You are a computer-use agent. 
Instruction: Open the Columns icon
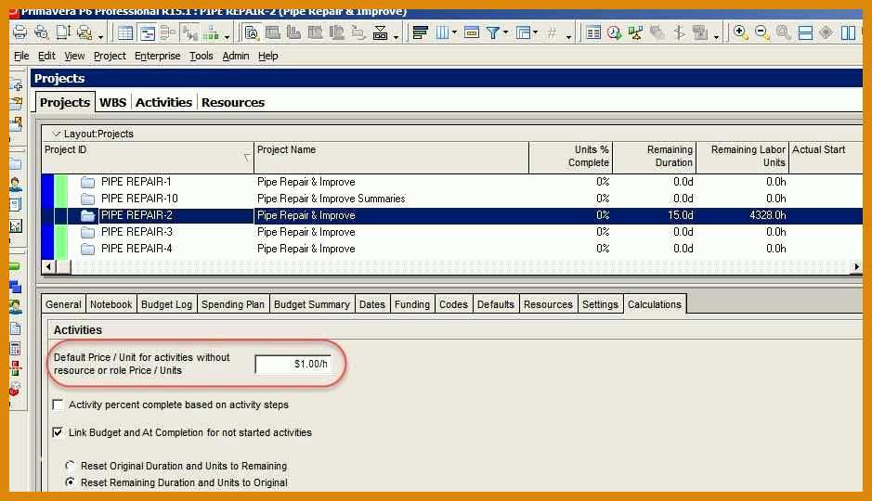pos(442,32)
